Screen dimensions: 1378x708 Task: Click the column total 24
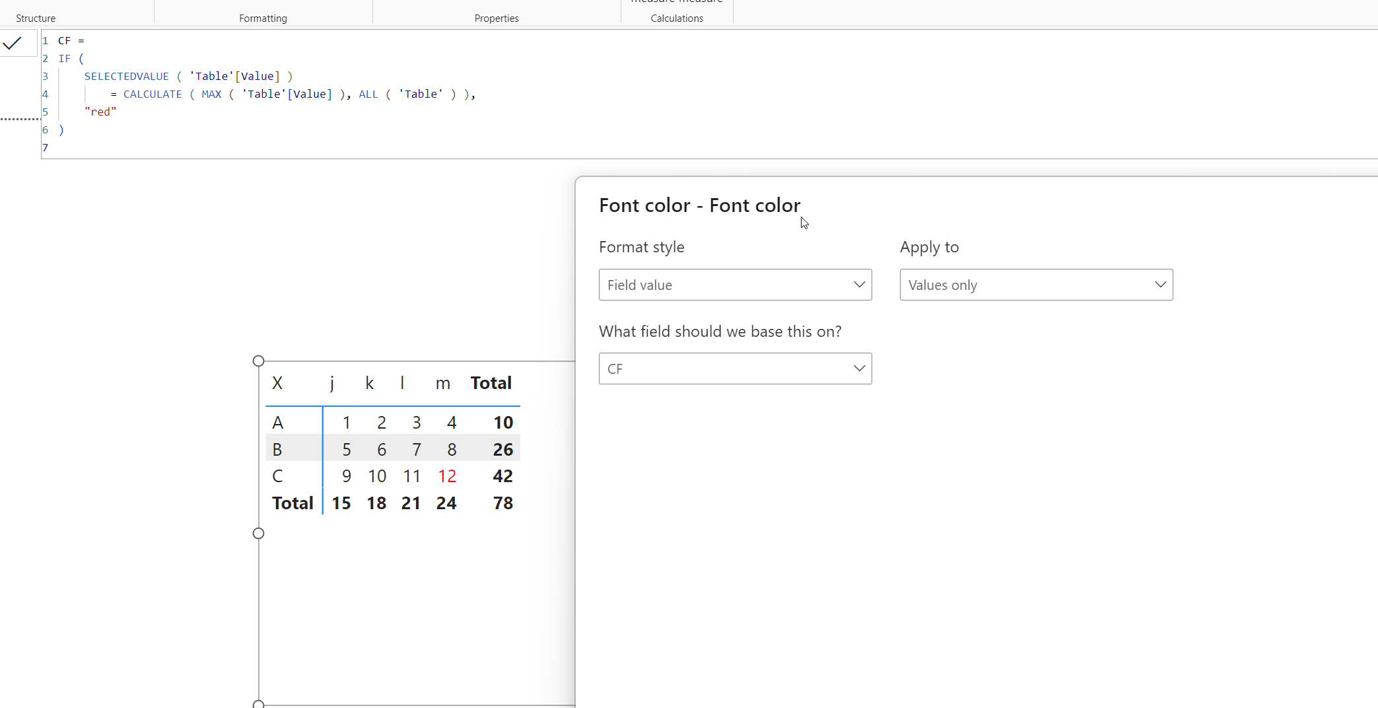pos(446,503)
